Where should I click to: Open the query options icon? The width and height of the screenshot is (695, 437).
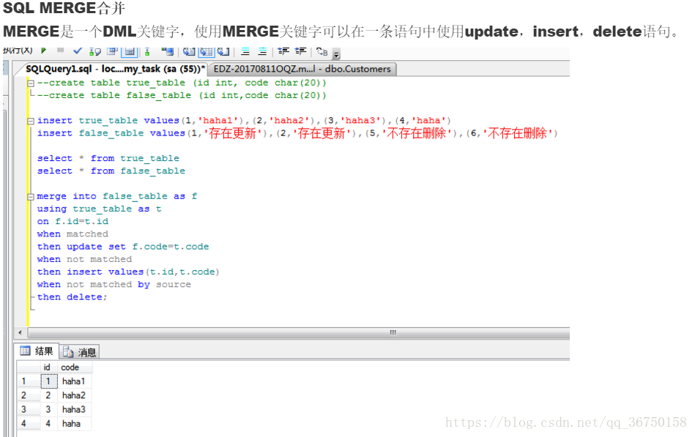tap(113, 51)
